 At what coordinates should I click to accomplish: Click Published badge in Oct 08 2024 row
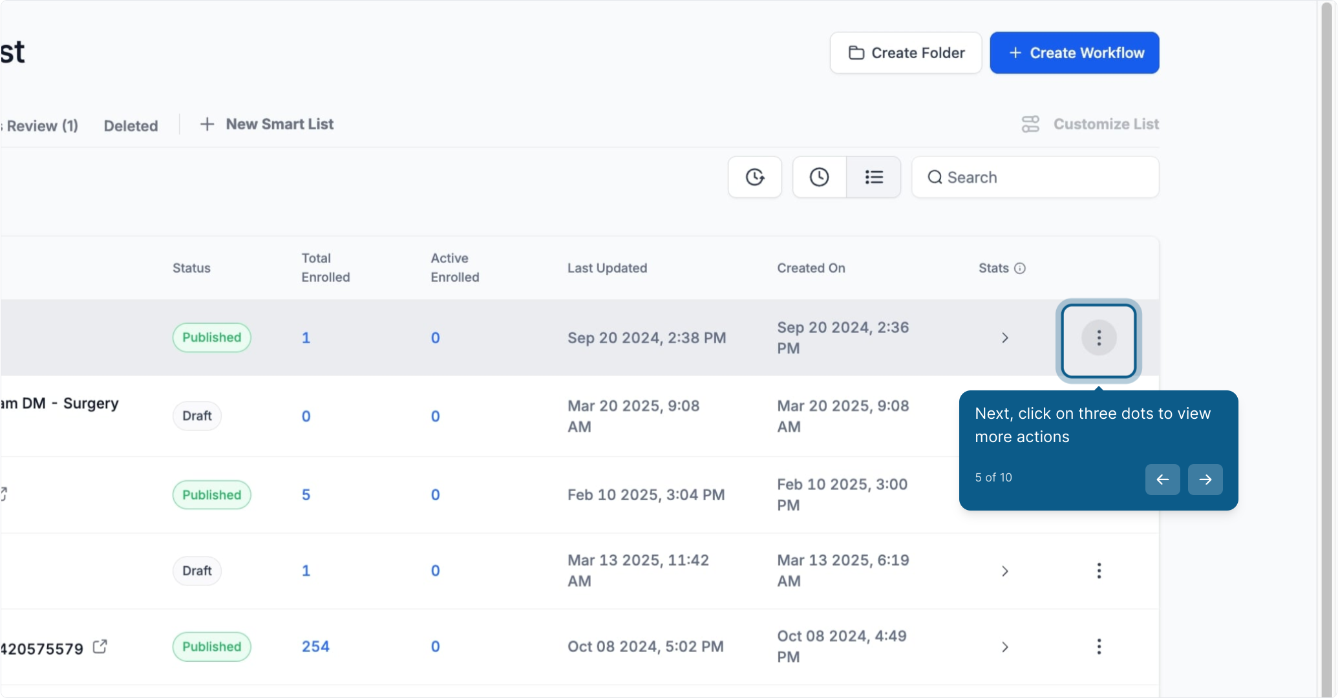tap(211, 646)
